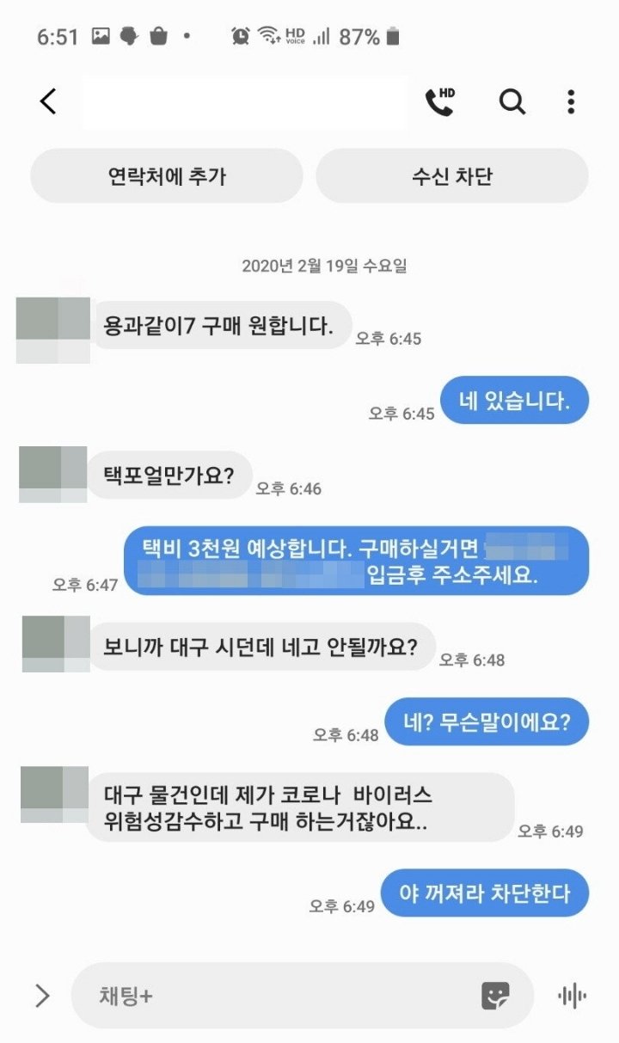This screenshot has height=1043, width=619.
Task: Select the 네? 무슨말이에요? message bubble
Action: point(487,722)
